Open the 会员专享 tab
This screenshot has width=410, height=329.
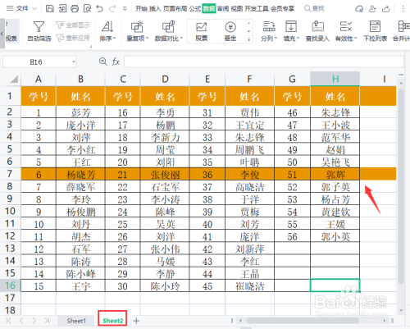tap(283, 9)
